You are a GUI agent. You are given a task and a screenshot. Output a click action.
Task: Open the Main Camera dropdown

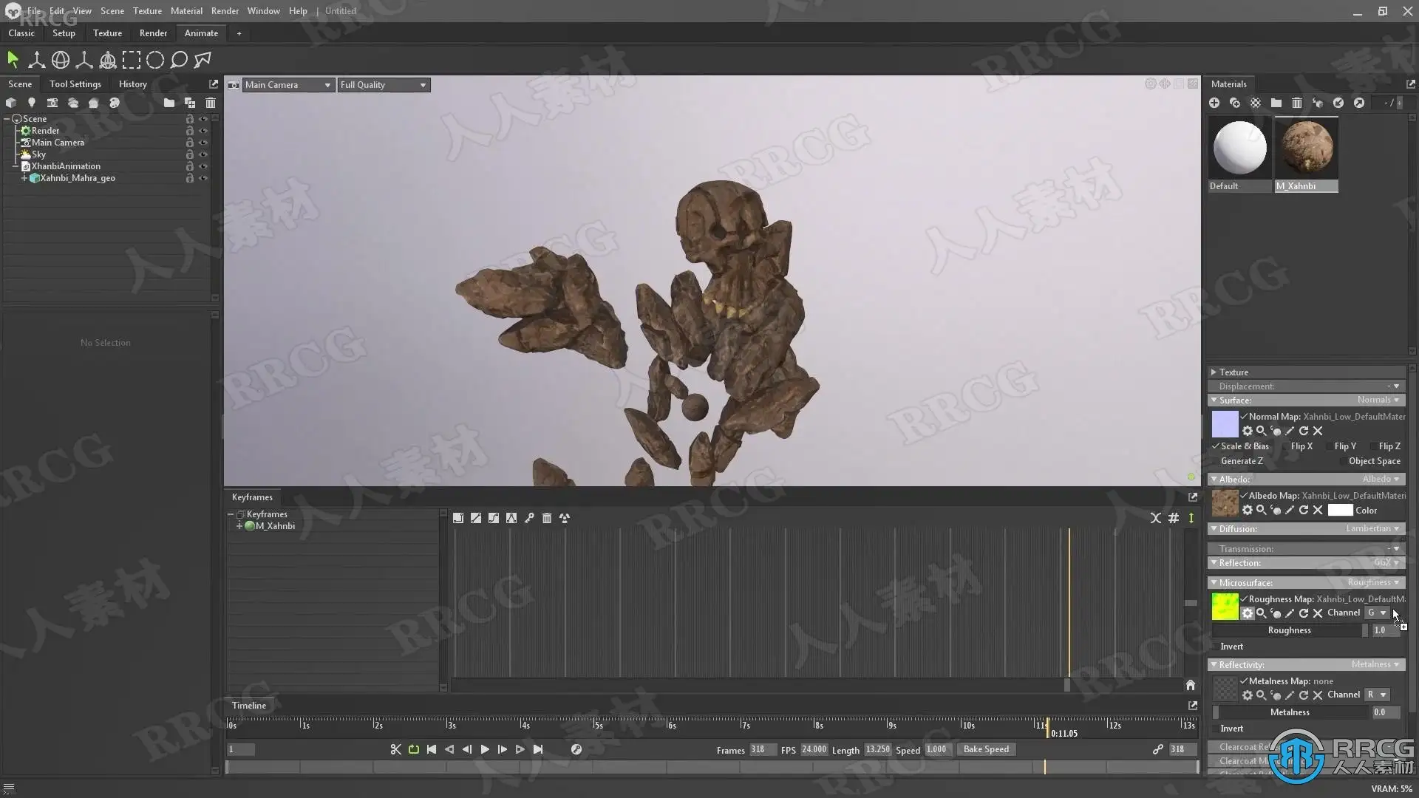point(288,85)
